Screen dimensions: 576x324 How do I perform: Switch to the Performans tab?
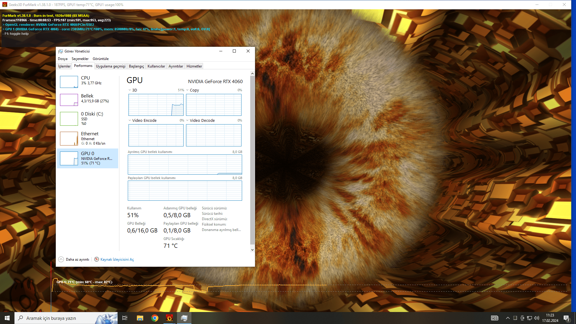click(83, 66)
